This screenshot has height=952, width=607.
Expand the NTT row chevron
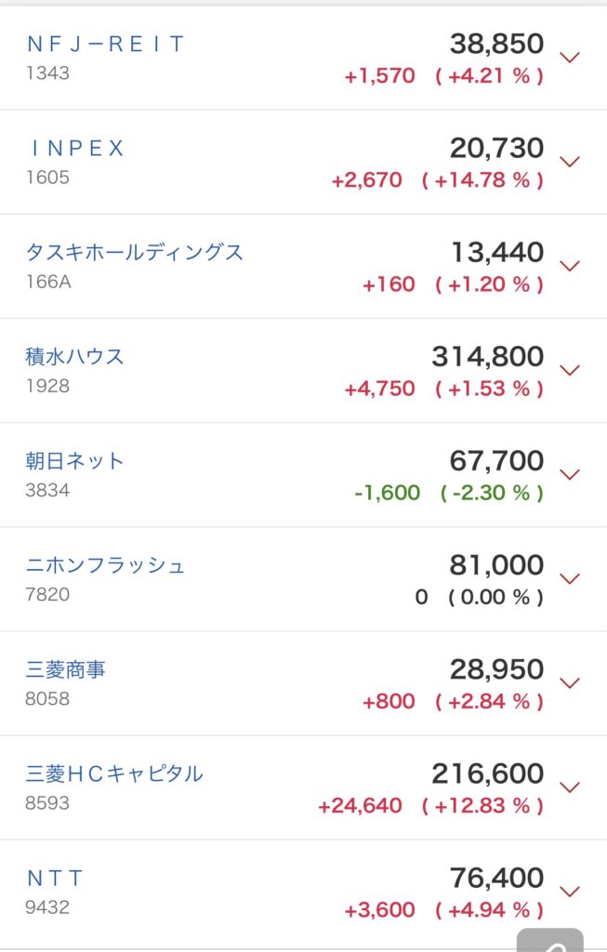(570, 892)
